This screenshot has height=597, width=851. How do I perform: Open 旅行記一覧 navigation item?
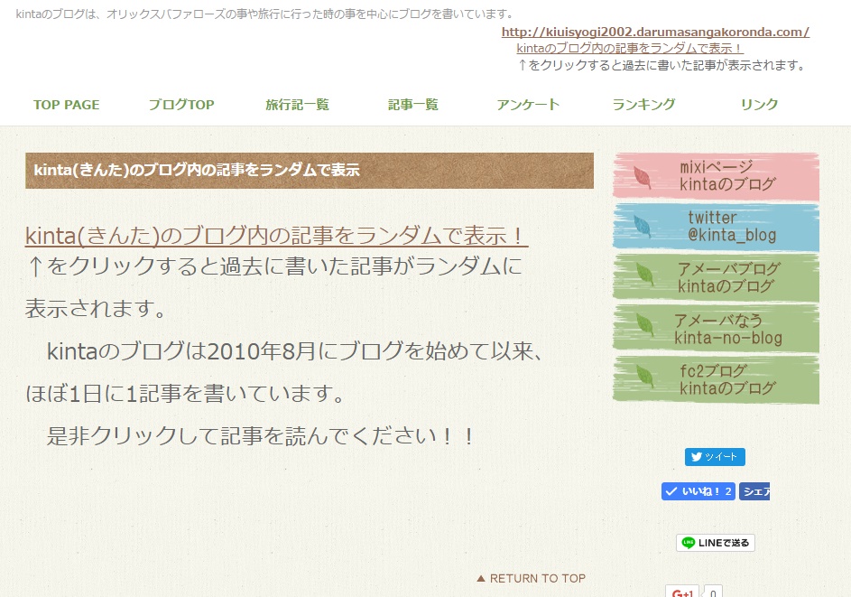297,104
